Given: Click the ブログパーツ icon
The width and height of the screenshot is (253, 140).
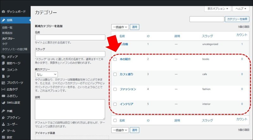Looking at the screenshot, I should pos(3,83).
